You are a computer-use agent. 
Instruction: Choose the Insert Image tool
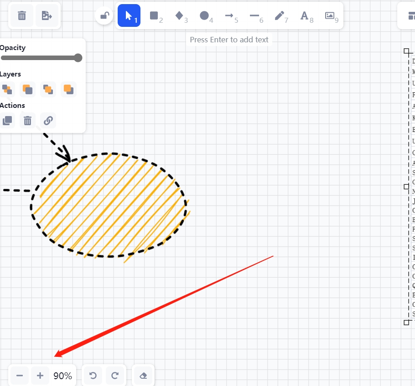[330, 16]
